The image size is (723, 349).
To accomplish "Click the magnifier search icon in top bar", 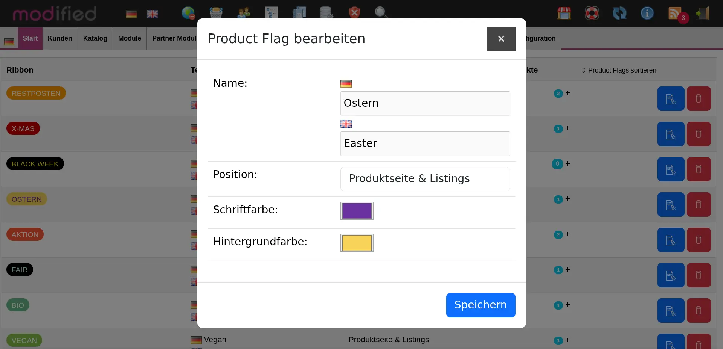I will click(x=381, y=13).
